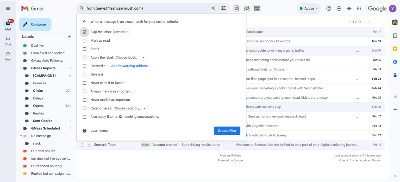Open the Choose category dropdown

[129, 108]
